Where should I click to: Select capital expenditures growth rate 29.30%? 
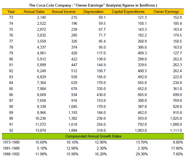pyautogui.click(x=142, y=154)
